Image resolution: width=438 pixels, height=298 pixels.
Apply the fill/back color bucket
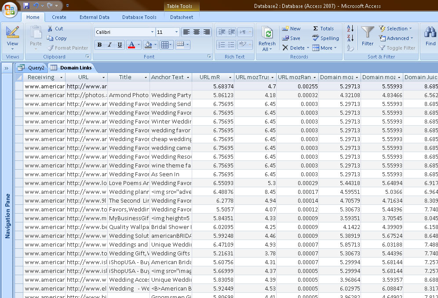coord(148,45)
